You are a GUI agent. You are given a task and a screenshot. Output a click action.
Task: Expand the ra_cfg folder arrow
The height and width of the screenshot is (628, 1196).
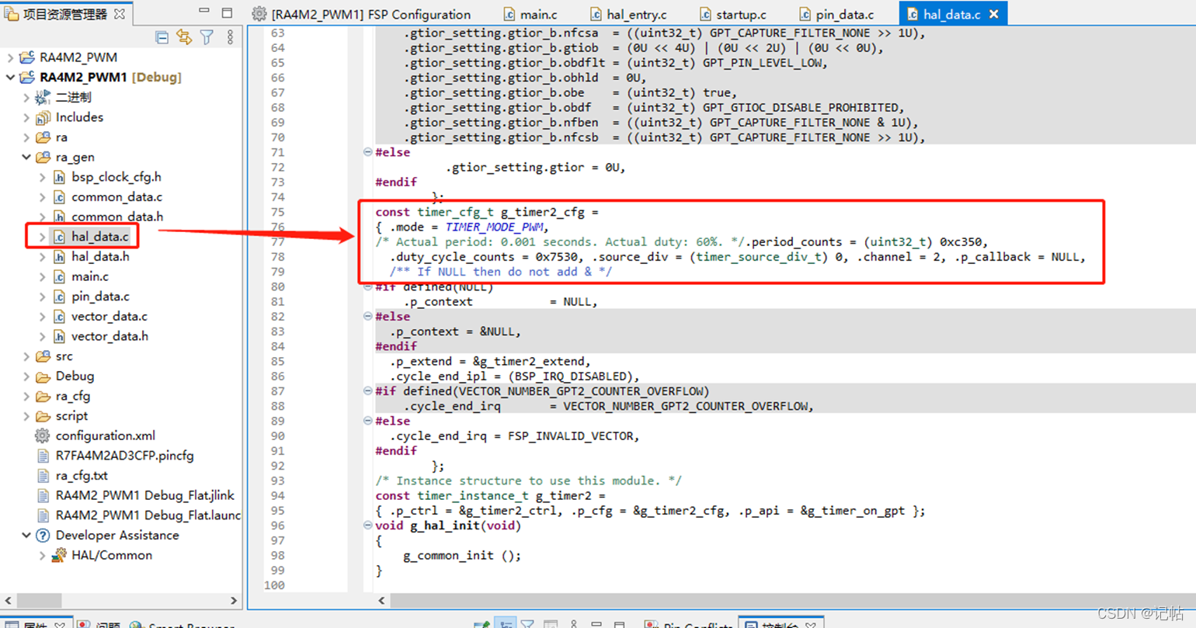click(x=26, y=396)
